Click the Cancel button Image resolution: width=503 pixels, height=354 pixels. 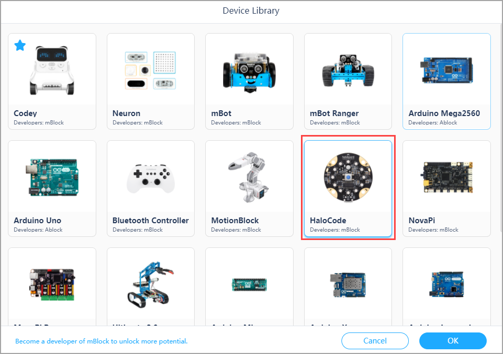pyautogui.click(x=375, y=341)
